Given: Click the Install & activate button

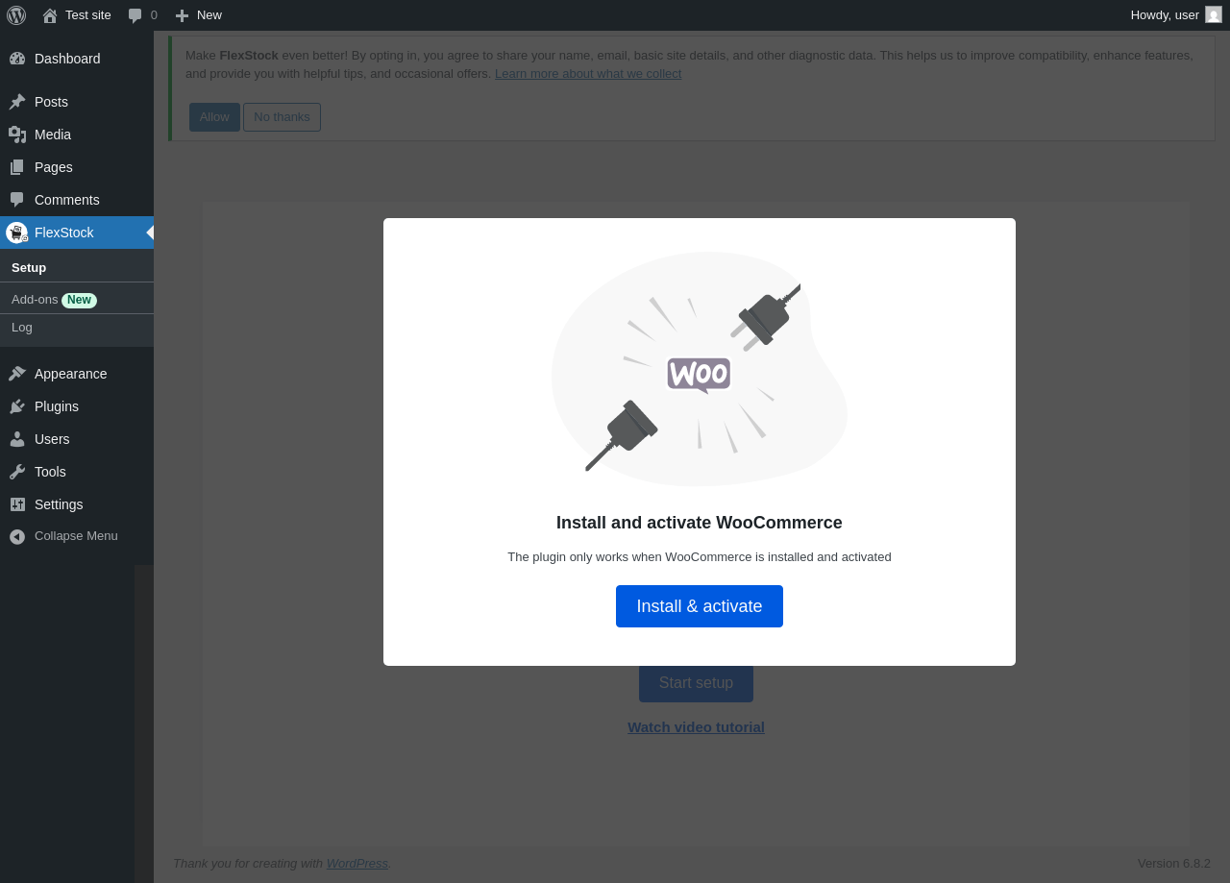Looking at the screenshot, I should tap(700, 606).
